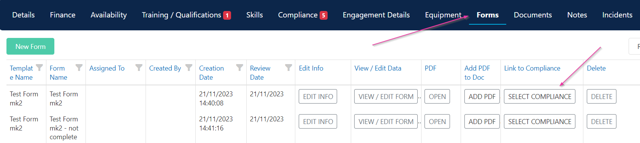Image resolution: width=640 pixels, height=143 pixels.
Task: Click the Delete column header
Action: click(x=596, y=68)
